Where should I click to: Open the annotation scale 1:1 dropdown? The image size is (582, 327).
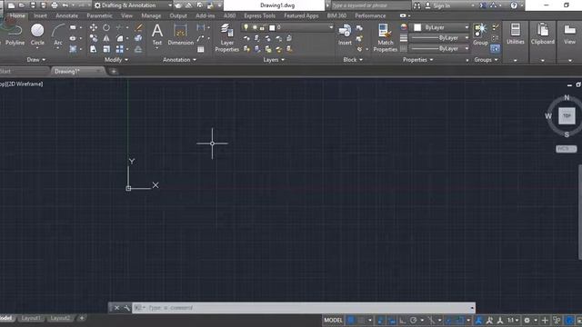(513, 320)
